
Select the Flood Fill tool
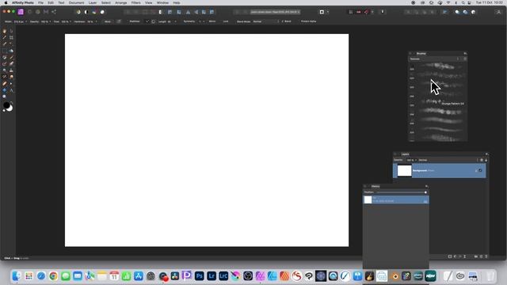pos(11,51)
